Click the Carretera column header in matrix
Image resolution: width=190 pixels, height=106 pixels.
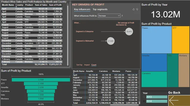pyautogui.click(x=103, y=71)
